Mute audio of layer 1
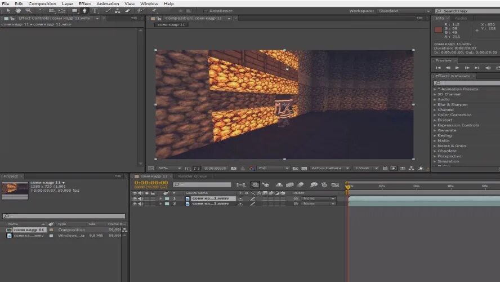Screen dimensions: 500x282 coord(140,199)
